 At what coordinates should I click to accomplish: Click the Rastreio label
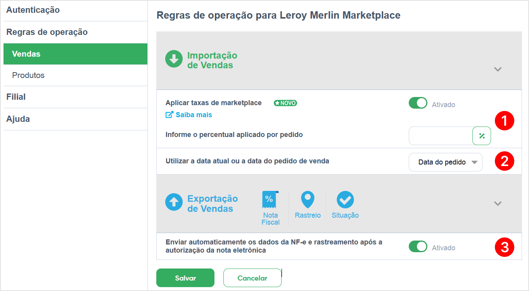(308, 215)
